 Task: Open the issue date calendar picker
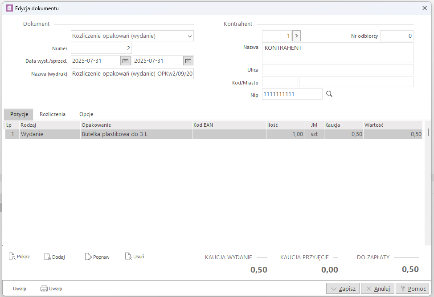coord(125,61)
